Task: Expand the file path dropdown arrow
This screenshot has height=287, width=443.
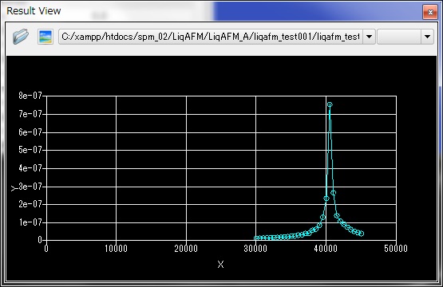Action: click(x=369, y=37)
